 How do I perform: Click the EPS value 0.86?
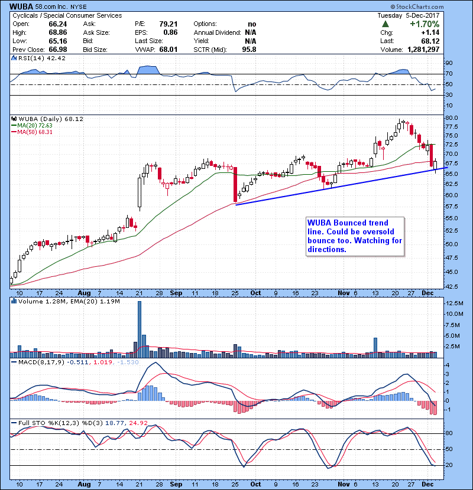(x=170, y=32)
